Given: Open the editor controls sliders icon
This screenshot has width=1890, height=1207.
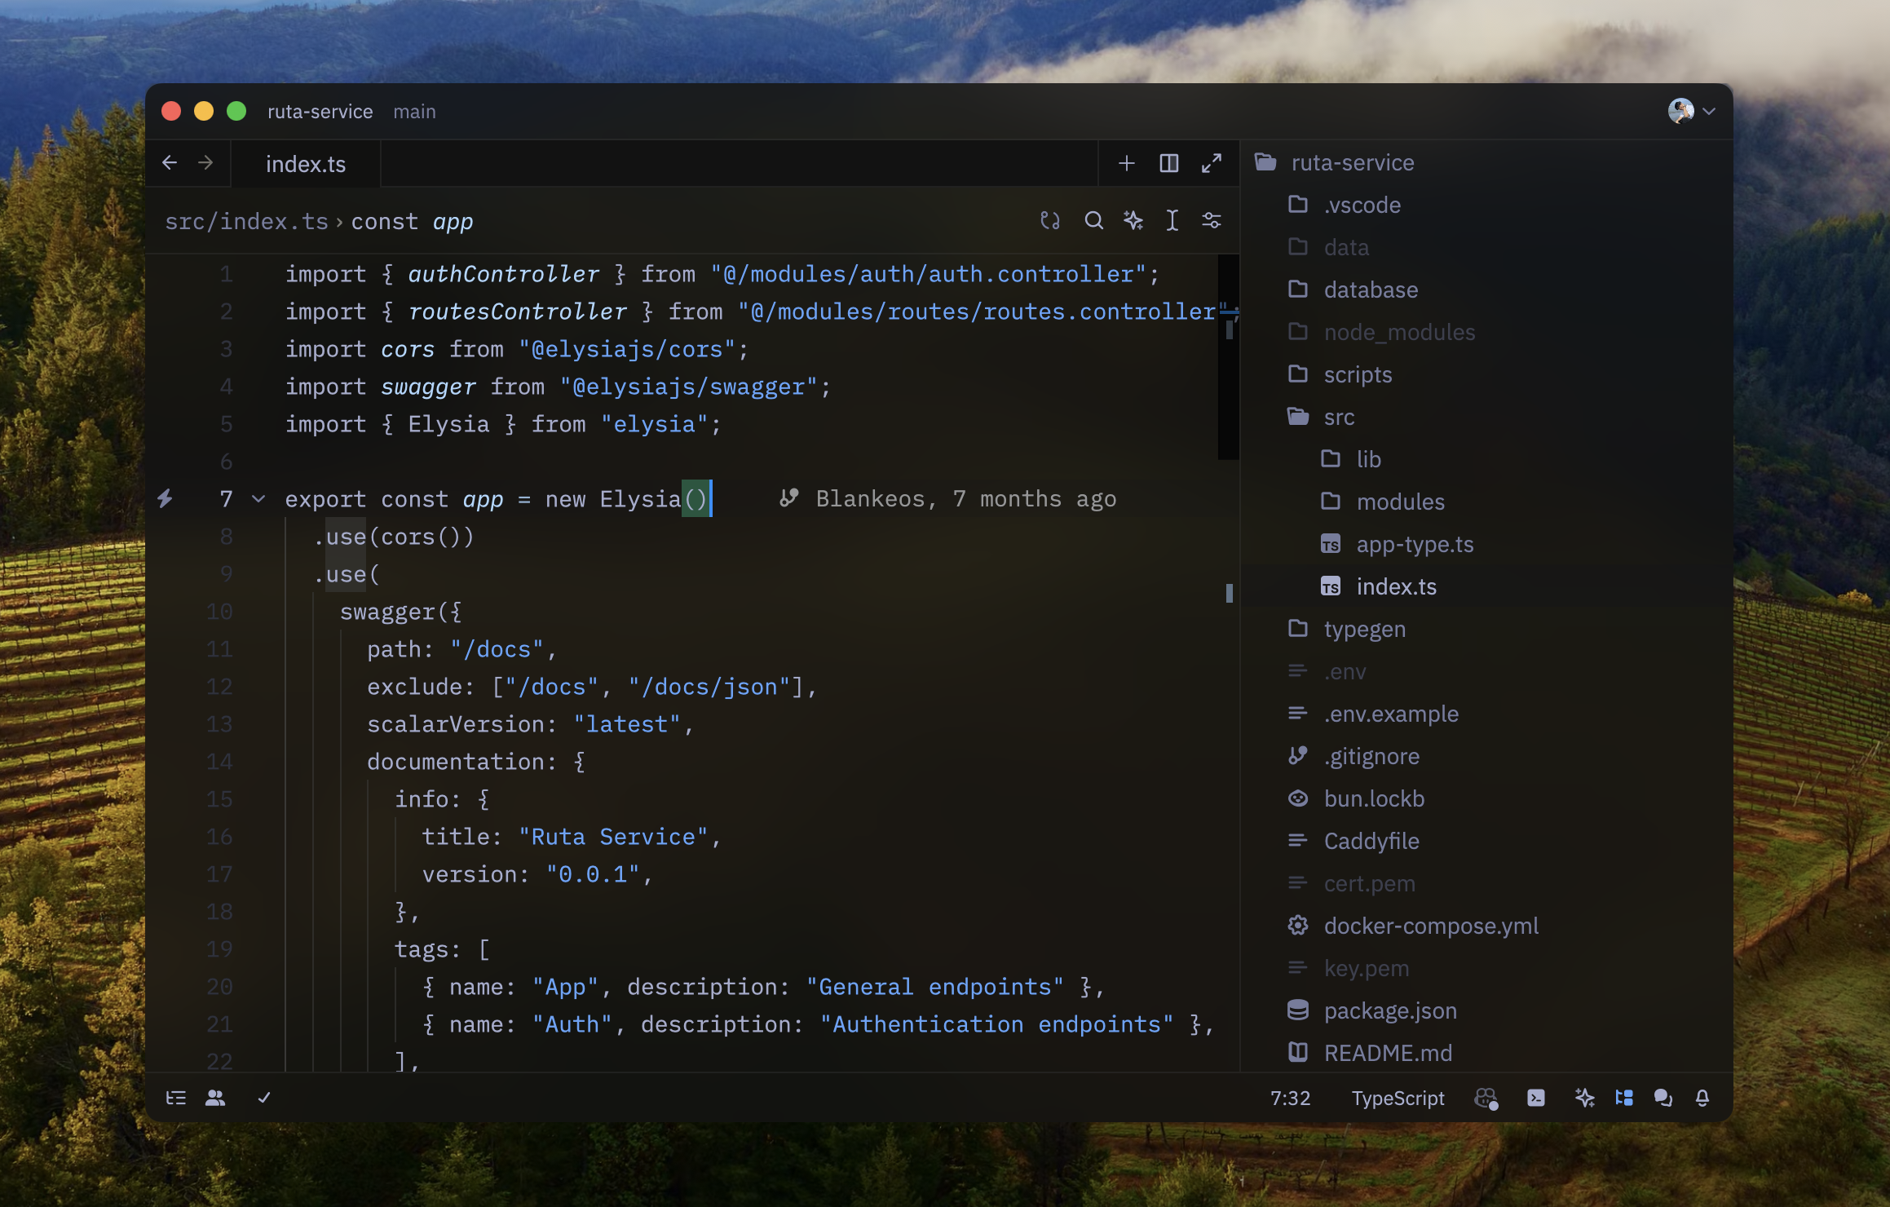Looking at the screenshot, I should pos(1211,220).
